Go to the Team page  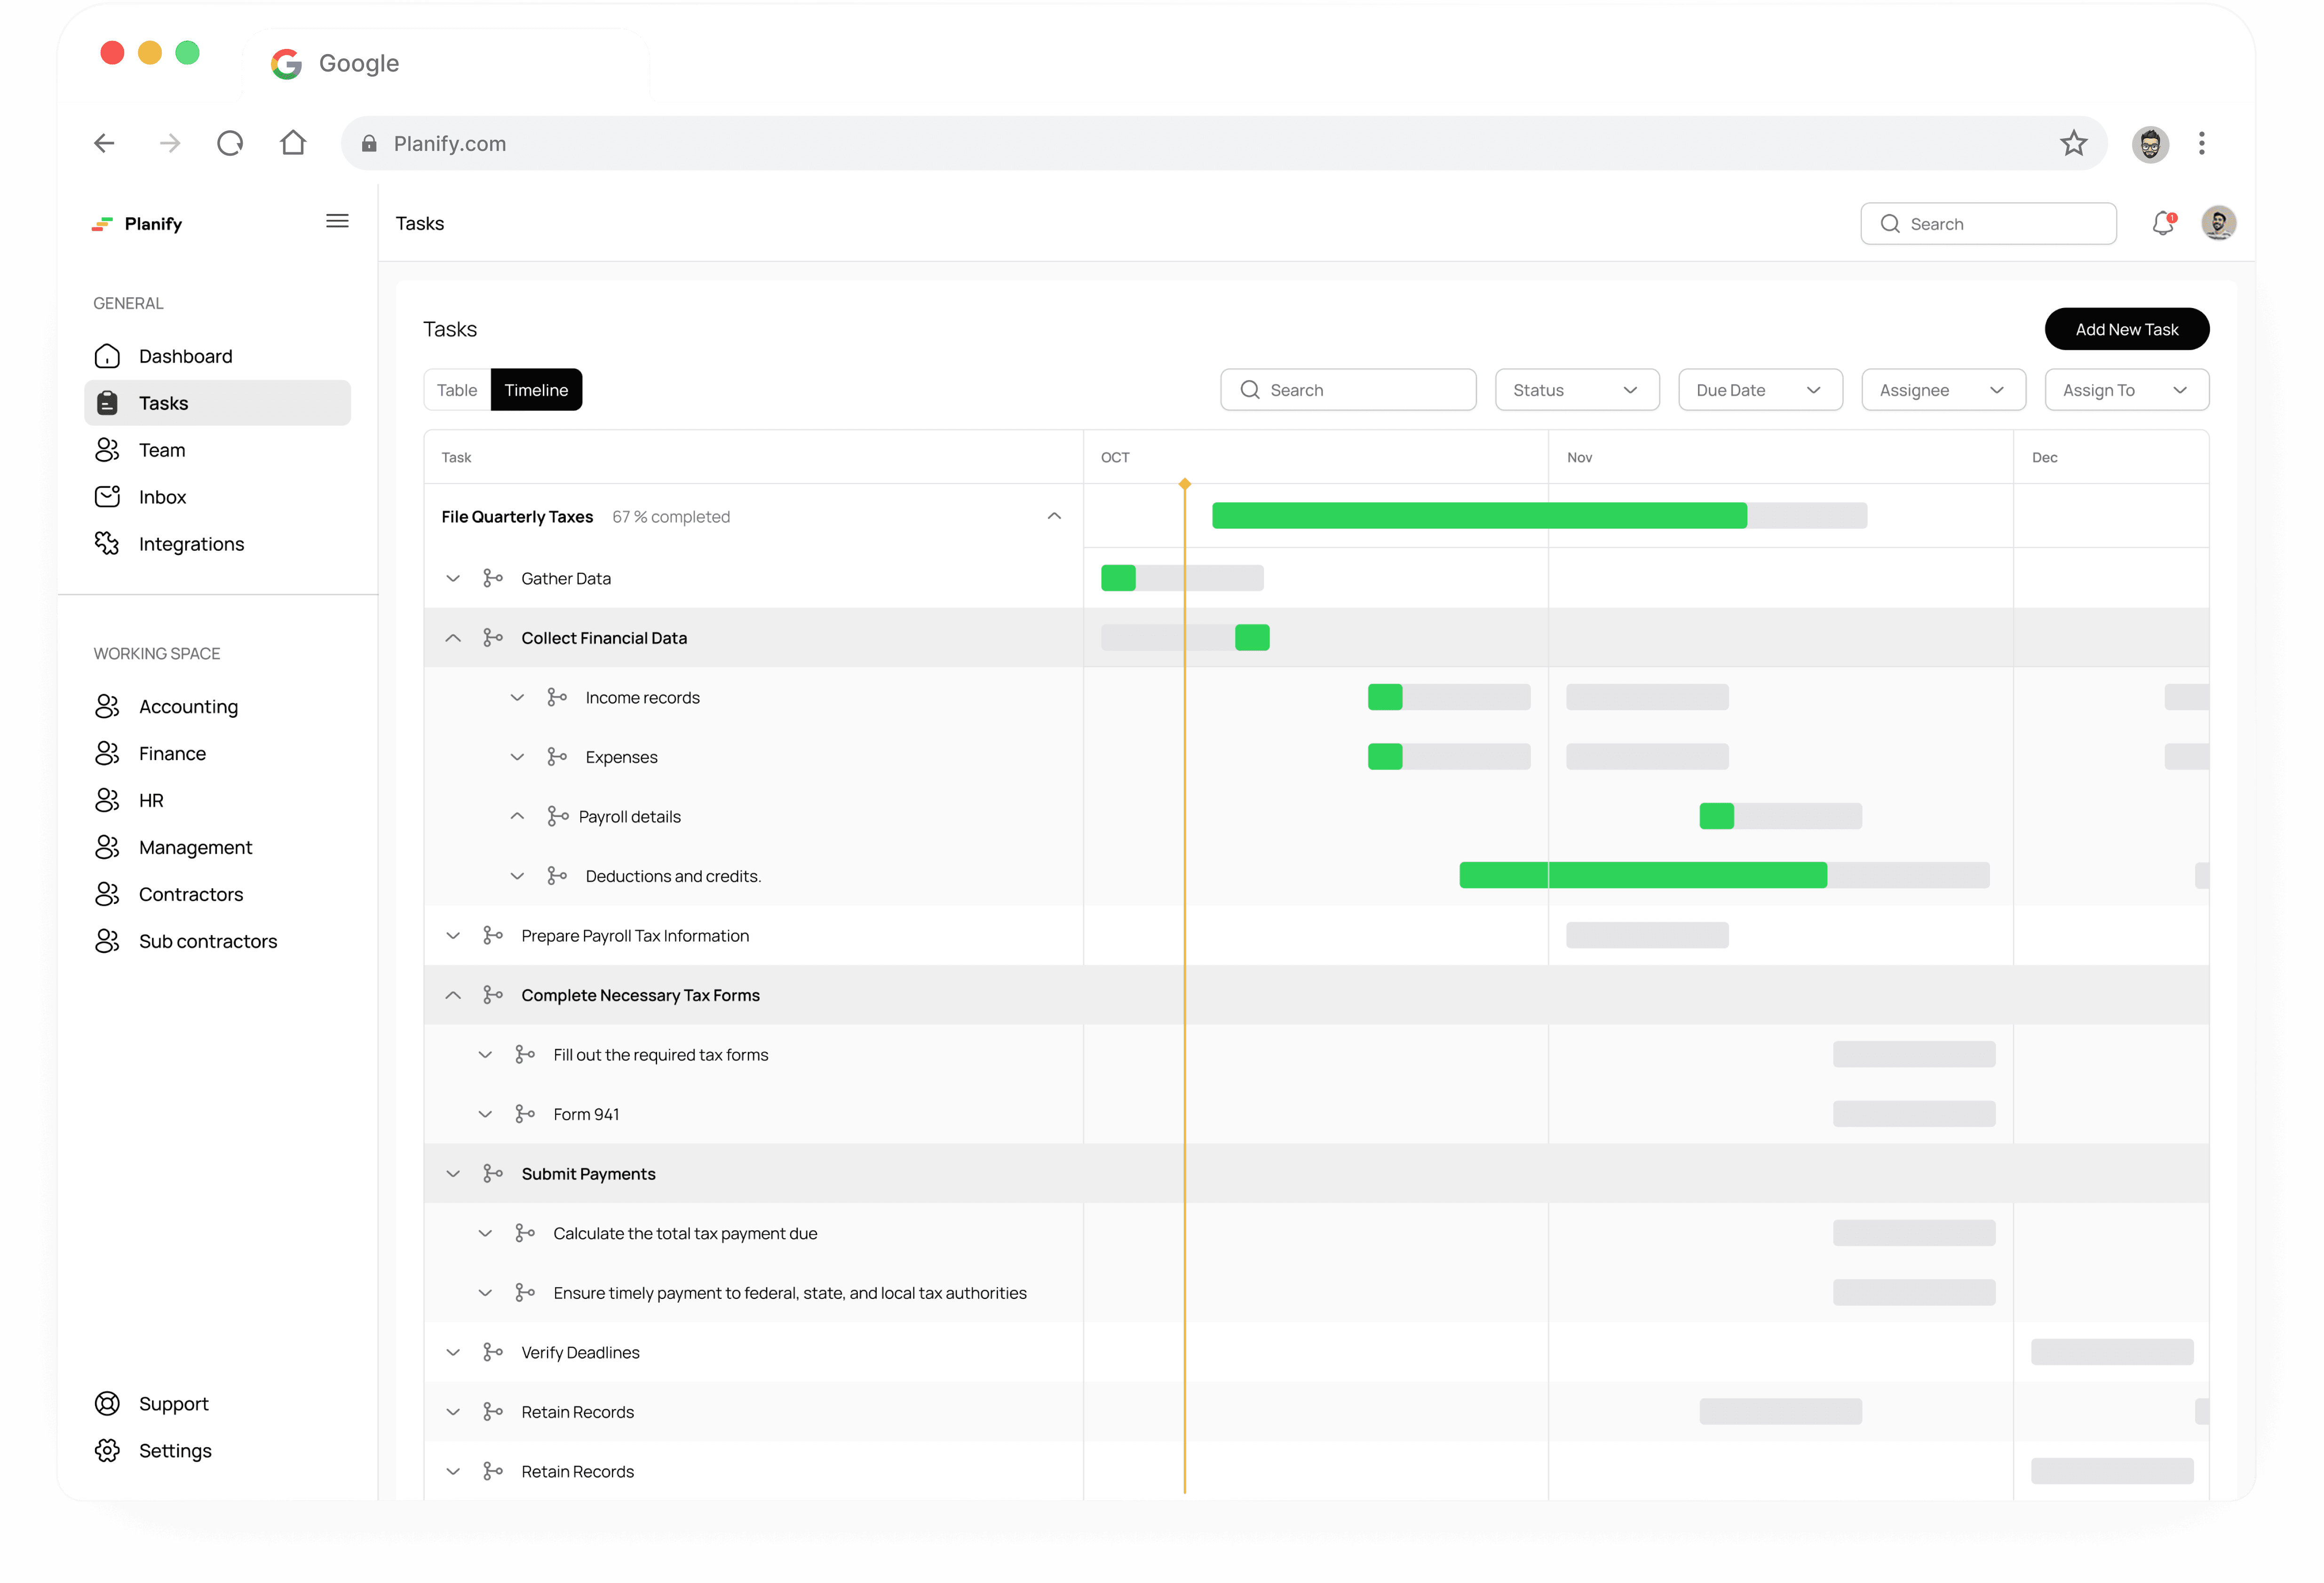pyautogui.click(x=162, y=450)
